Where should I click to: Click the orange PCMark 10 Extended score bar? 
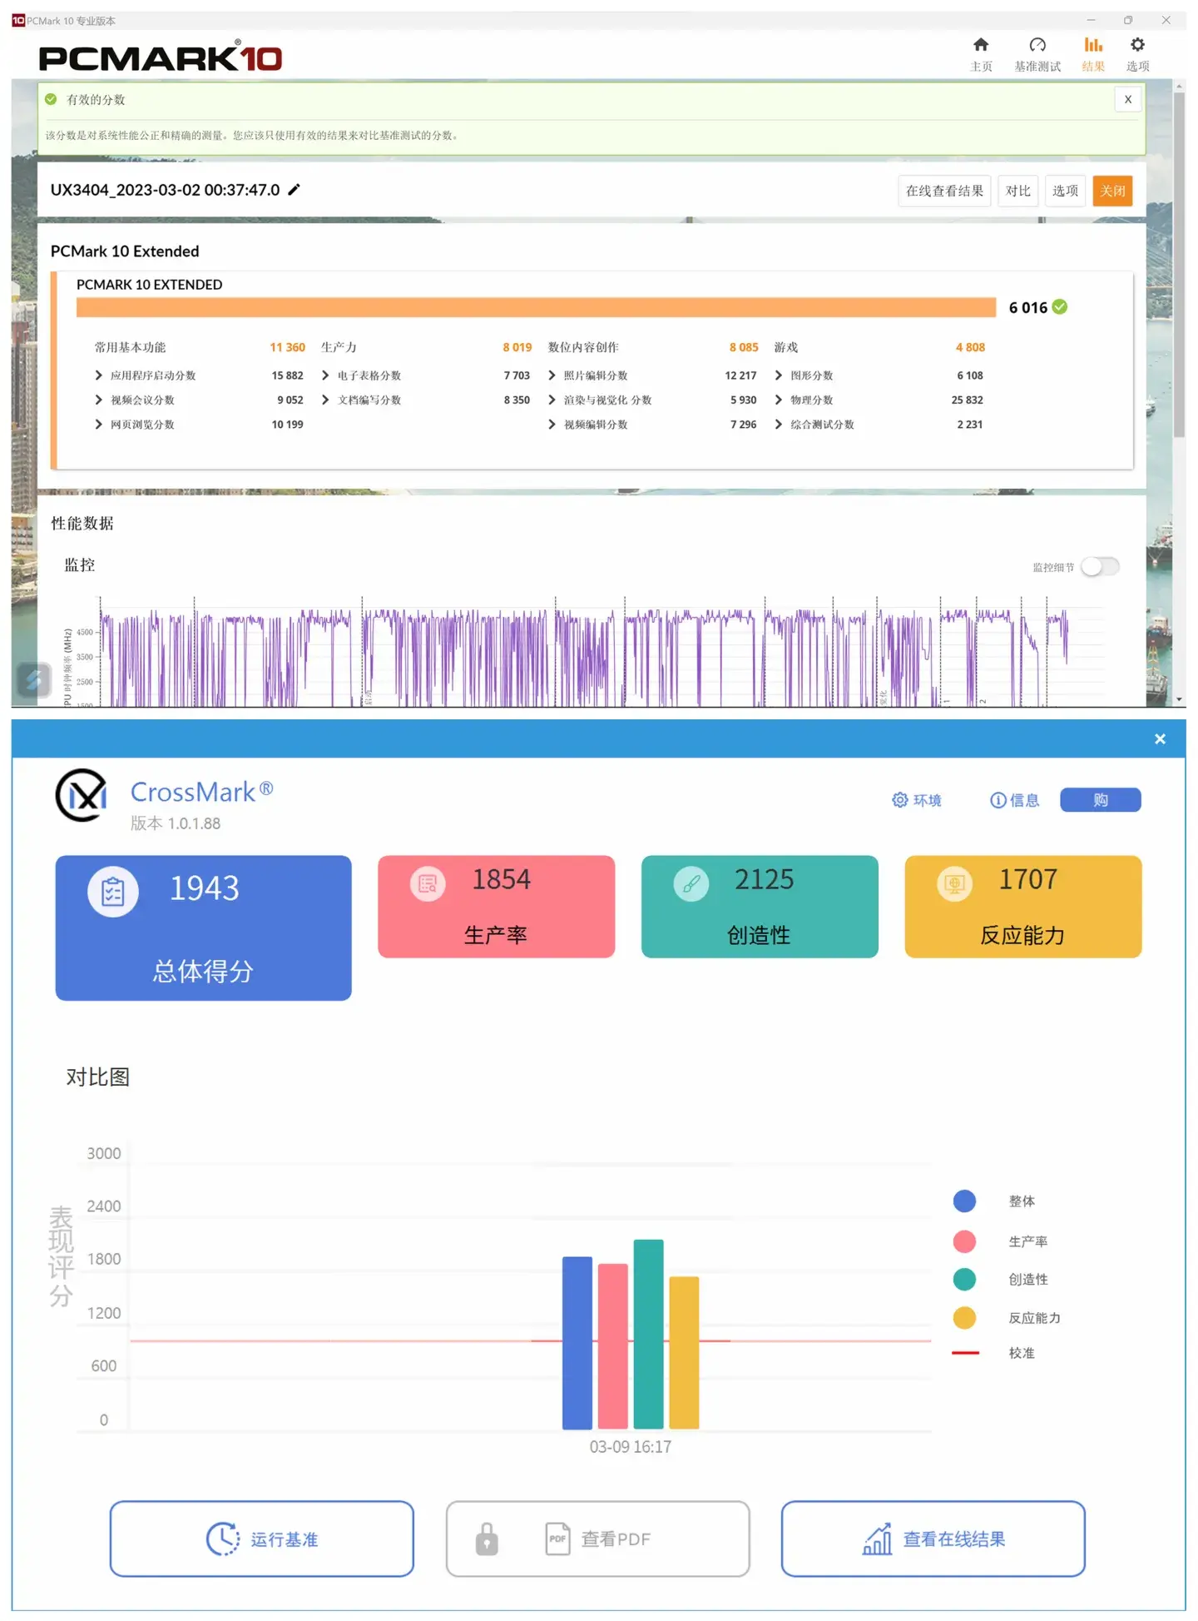pos(536,307)
